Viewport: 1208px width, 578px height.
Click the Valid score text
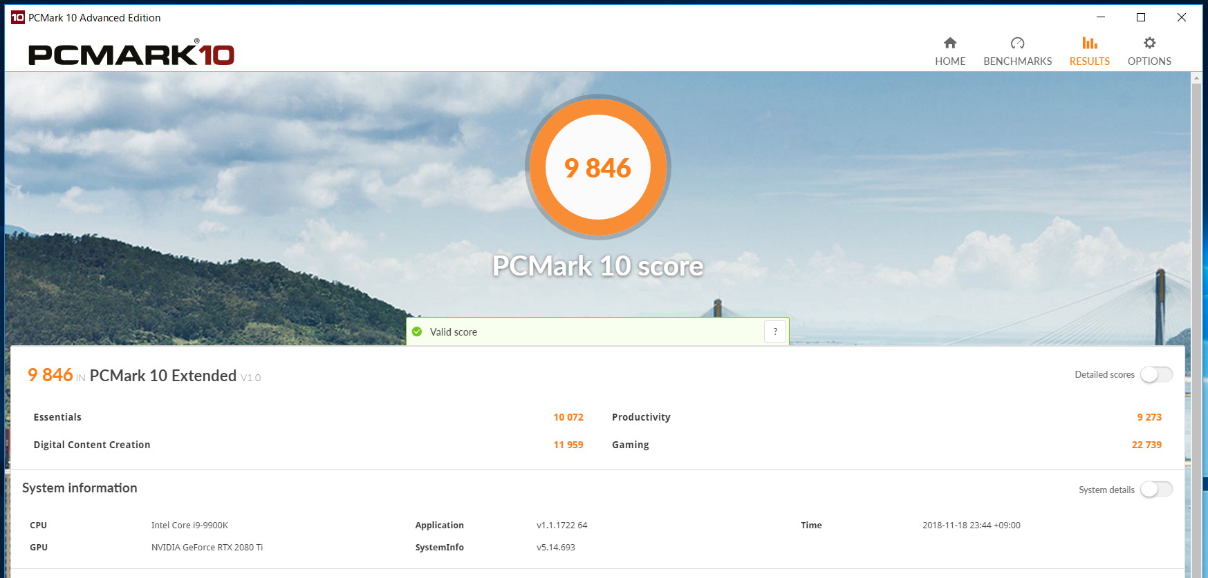click(x=454, y=332)
